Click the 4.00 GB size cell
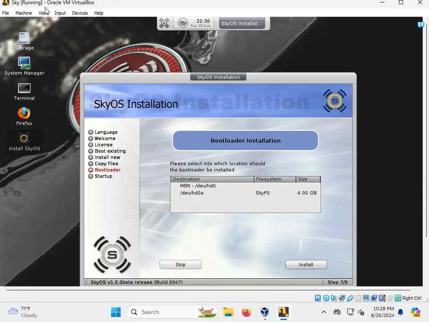 (307, 193)
